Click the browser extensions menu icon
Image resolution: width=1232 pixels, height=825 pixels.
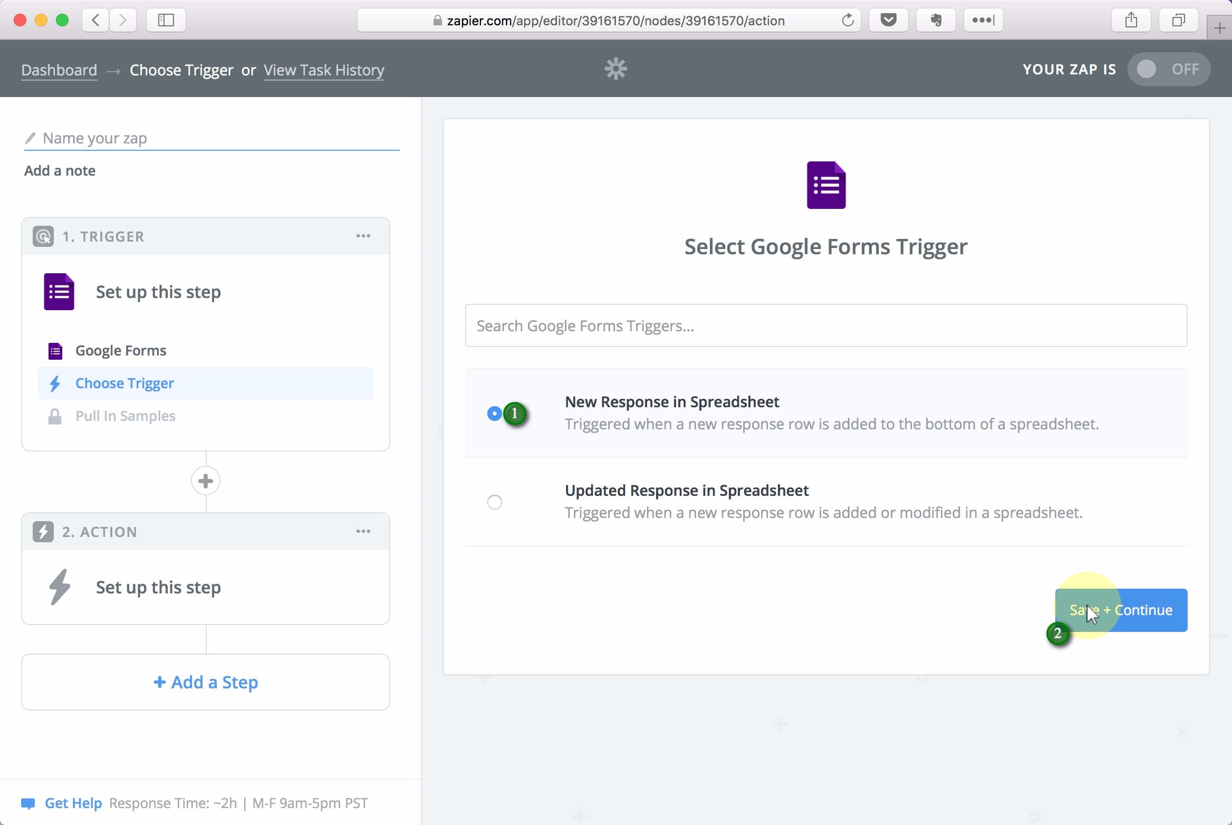tap(983, 20)
